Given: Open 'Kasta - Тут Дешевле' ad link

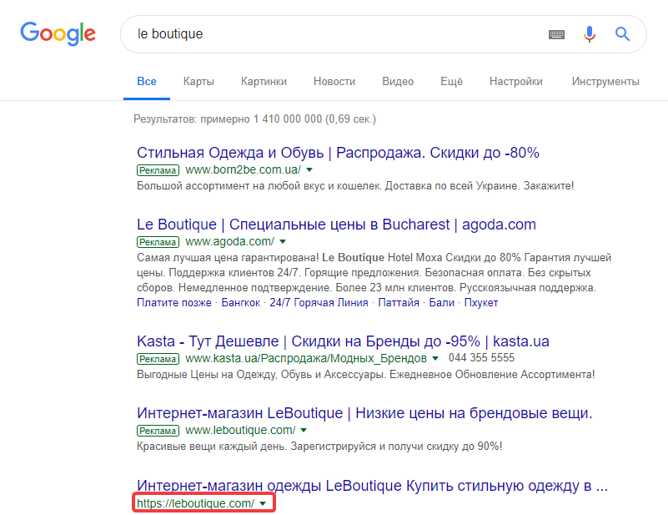Looking at the screenshot, I should pos(343,341).
